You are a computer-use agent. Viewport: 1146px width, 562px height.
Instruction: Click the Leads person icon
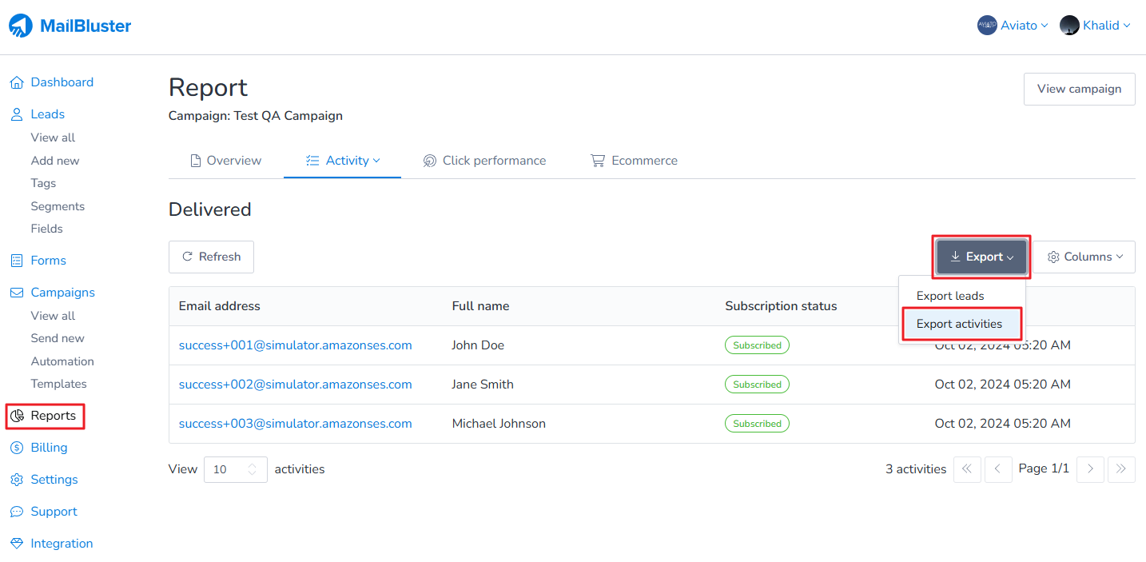[x=16, y=114]
